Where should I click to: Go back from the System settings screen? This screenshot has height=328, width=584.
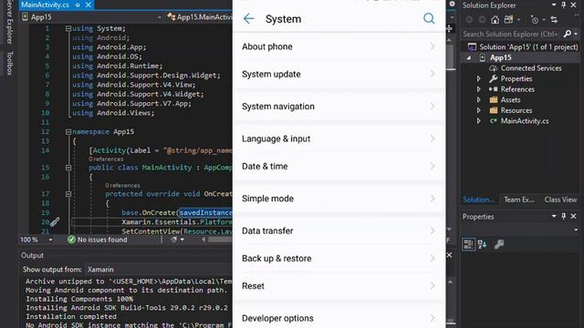coord(248,18)
